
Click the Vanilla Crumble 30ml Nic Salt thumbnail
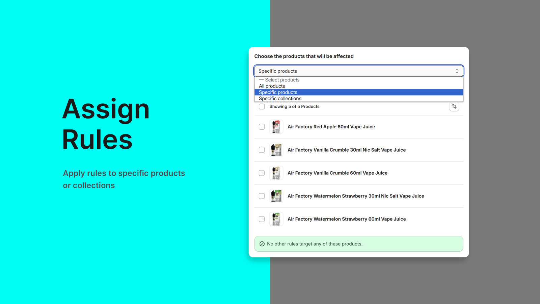click(x=276, y=150)
